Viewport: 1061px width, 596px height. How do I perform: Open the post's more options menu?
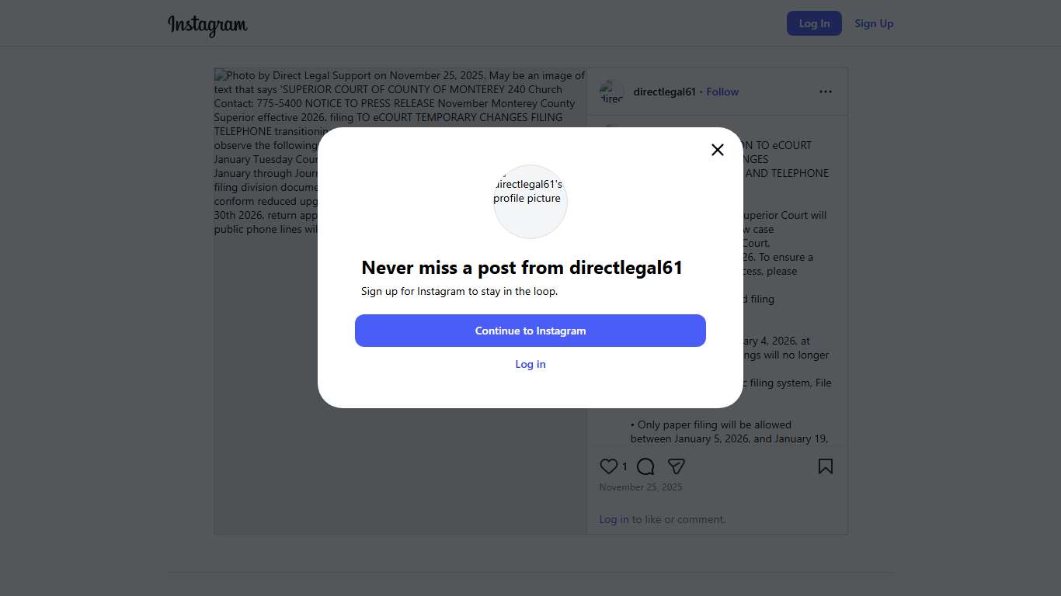tap(825, 92)
